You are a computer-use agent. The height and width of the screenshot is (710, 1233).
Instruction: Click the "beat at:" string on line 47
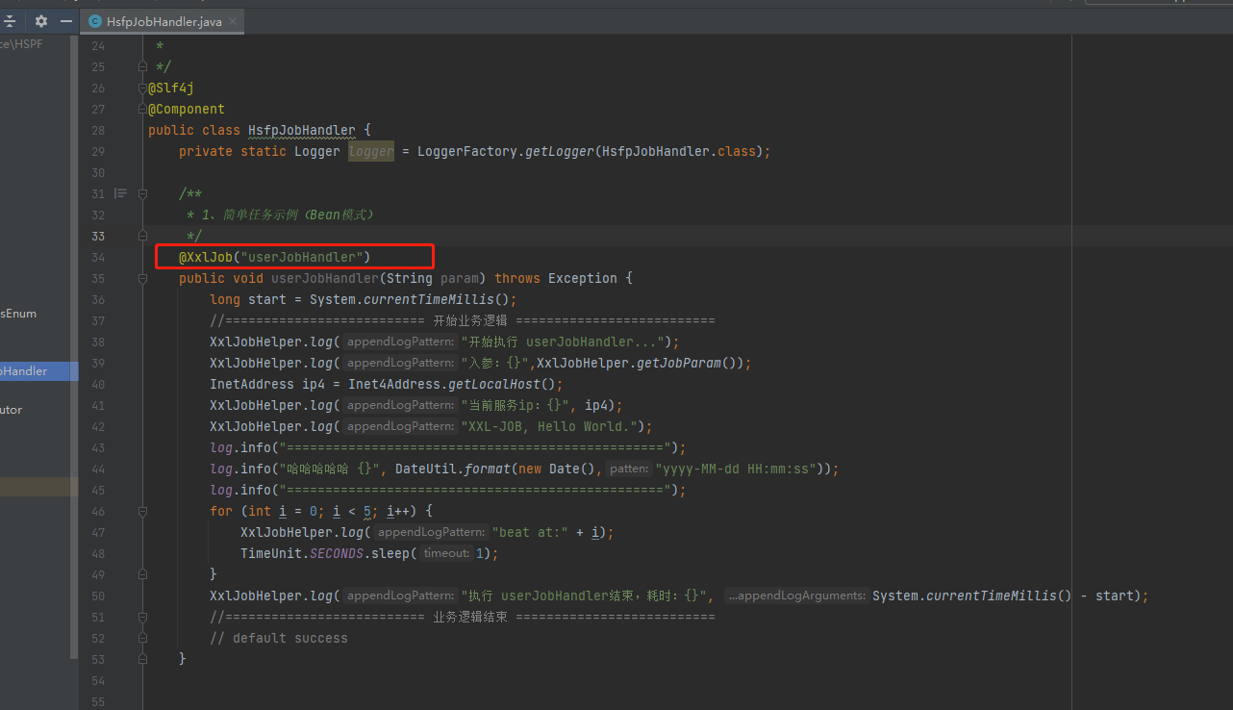(530, 532)
